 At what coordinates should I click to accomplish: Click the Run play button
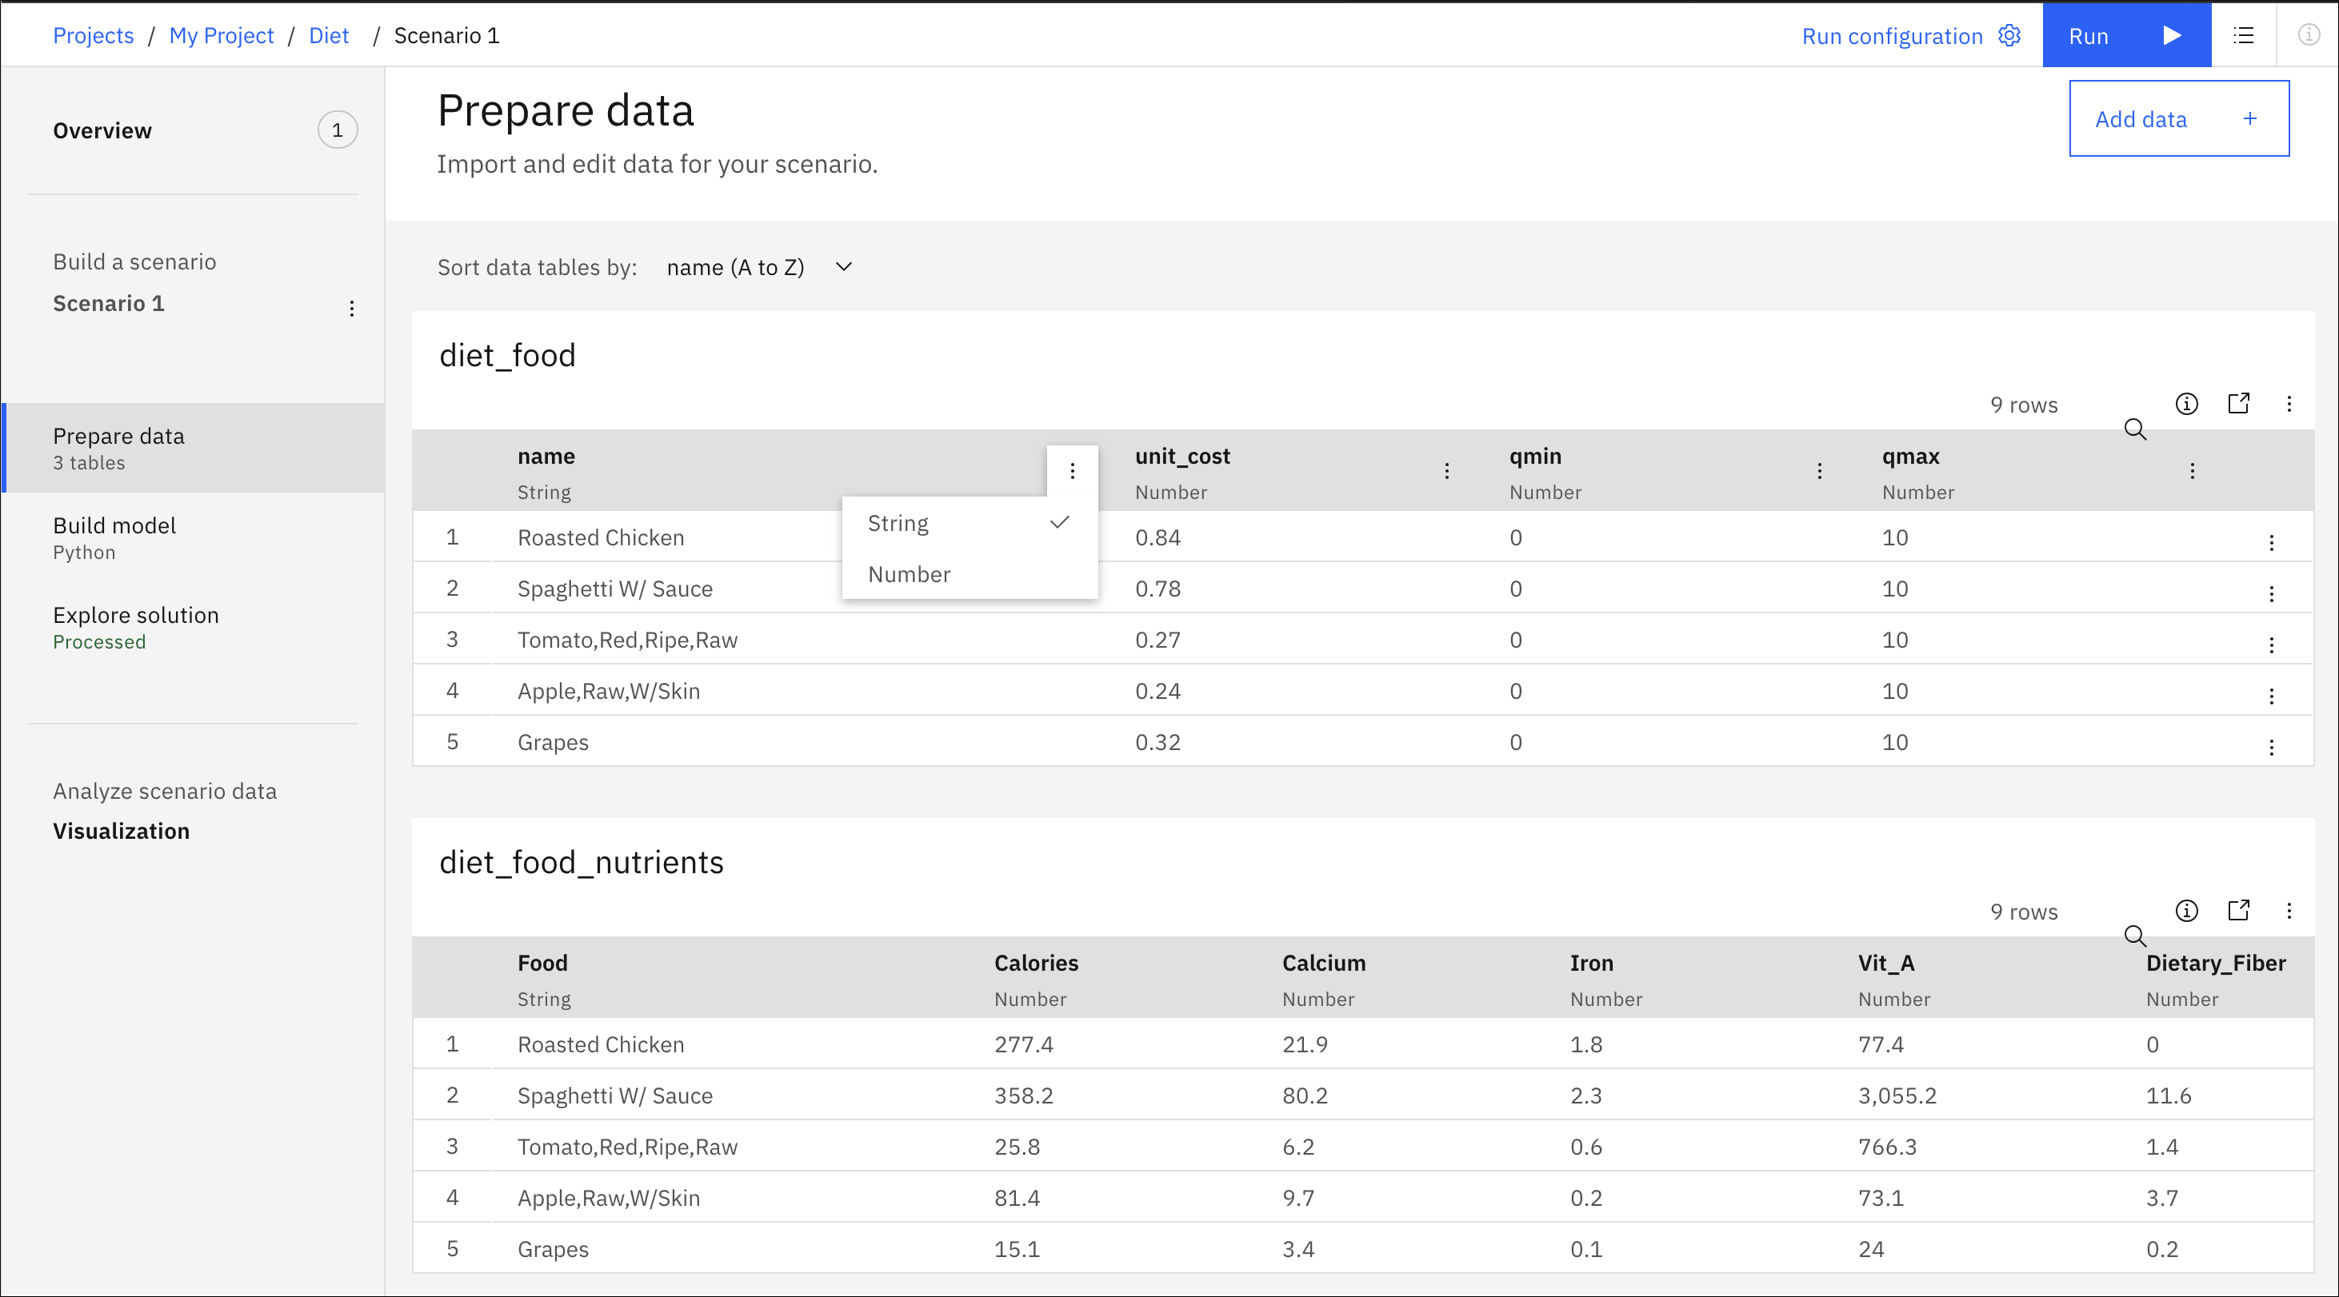(x=2126, y=35)
